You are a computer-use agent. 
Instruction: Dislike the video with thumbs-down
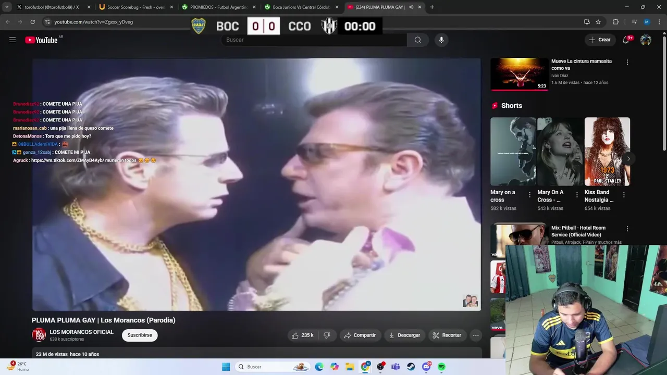[x=327, y=335]
